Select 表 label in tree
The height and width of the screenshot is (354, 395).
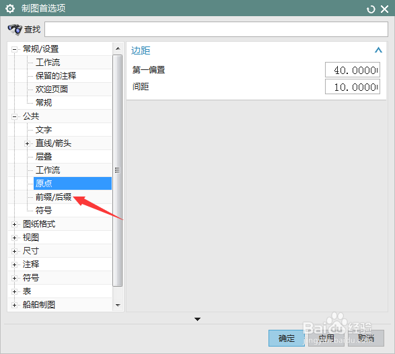point(27,291)
